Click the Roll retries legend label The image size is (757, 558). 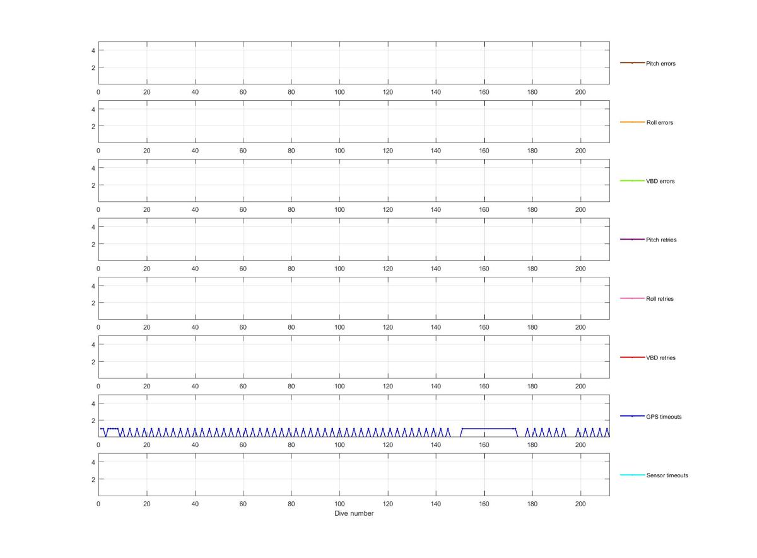[660, 299]
